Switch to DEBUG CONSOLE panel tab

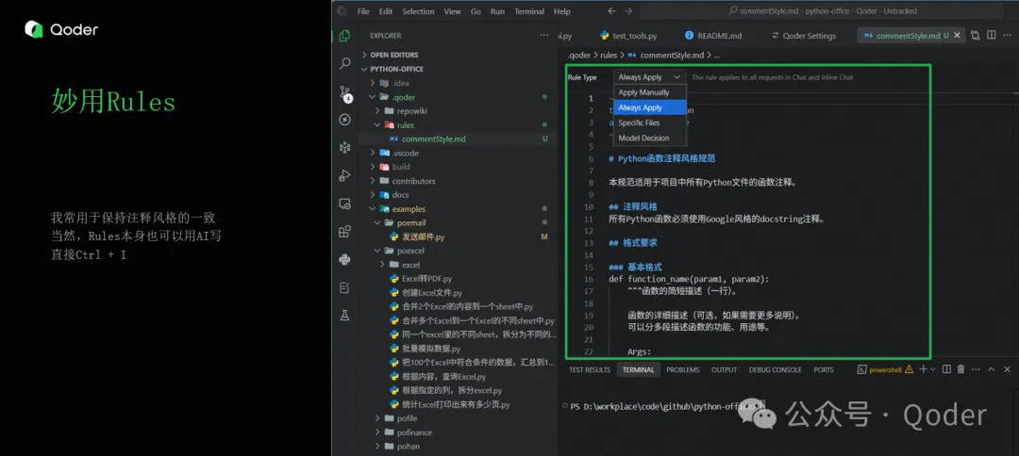(775, 369)
